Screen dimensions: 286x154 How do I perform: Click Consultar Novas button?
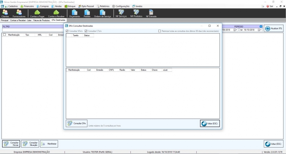[11, 144]
